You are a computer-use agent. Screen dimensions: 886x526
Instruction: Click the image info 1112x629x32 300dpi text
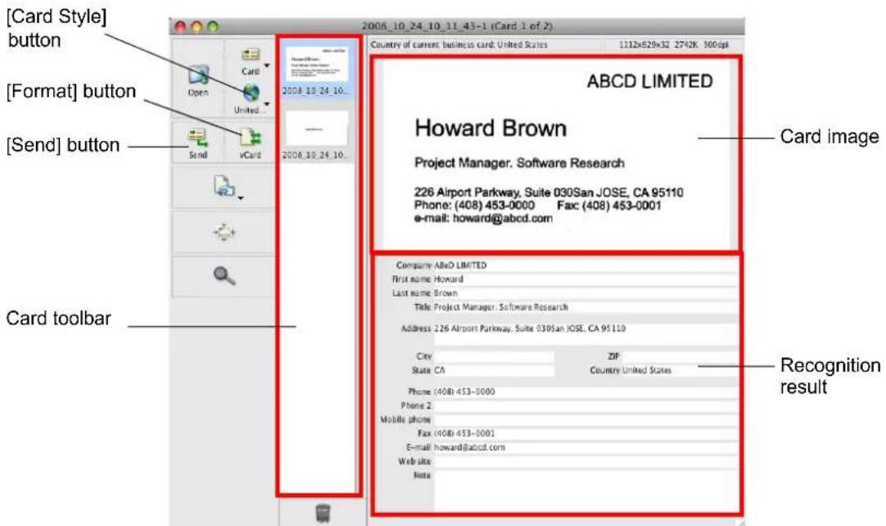[674, 45]
